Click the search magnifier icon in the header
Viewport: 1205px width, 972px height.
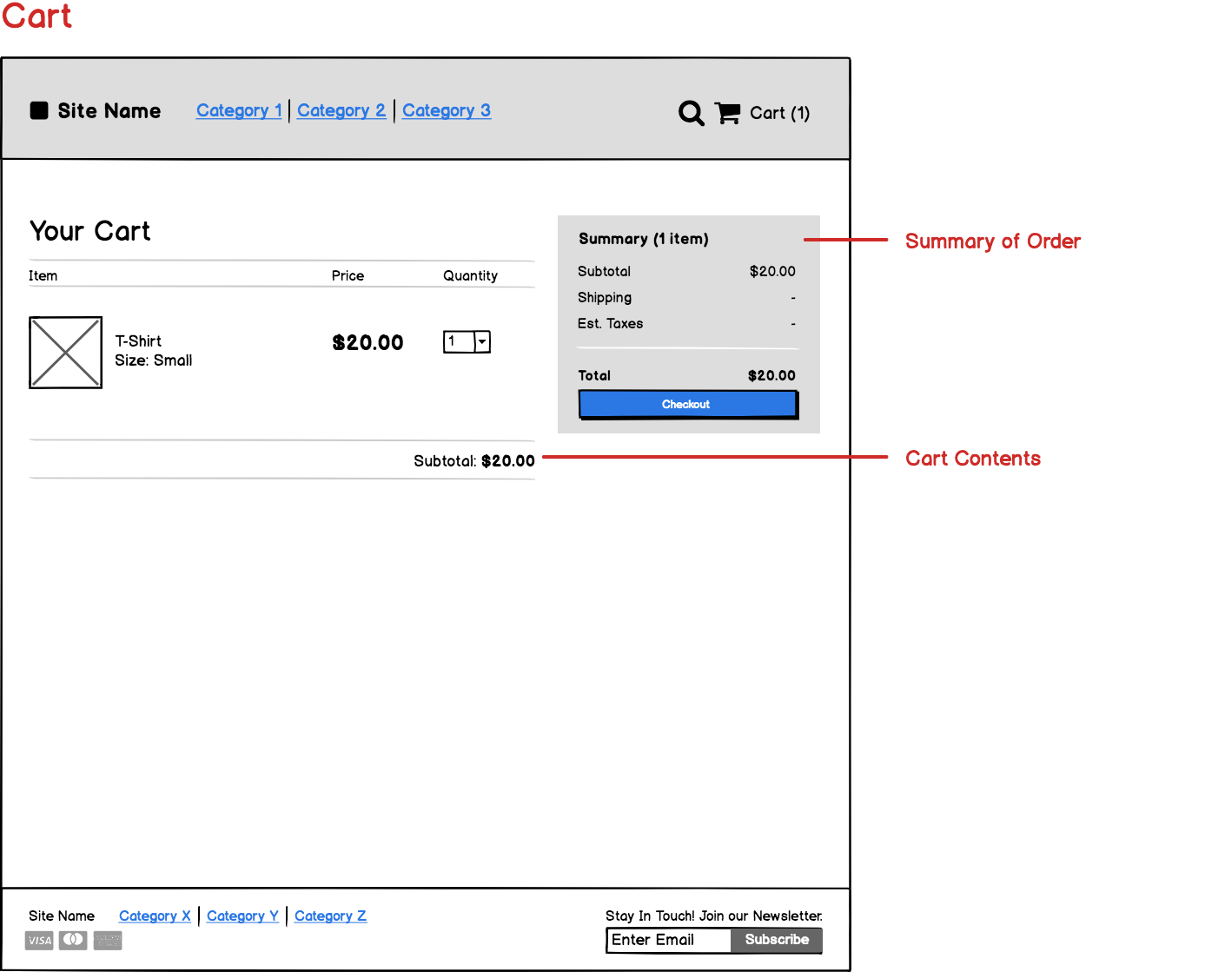click(691, 113)
